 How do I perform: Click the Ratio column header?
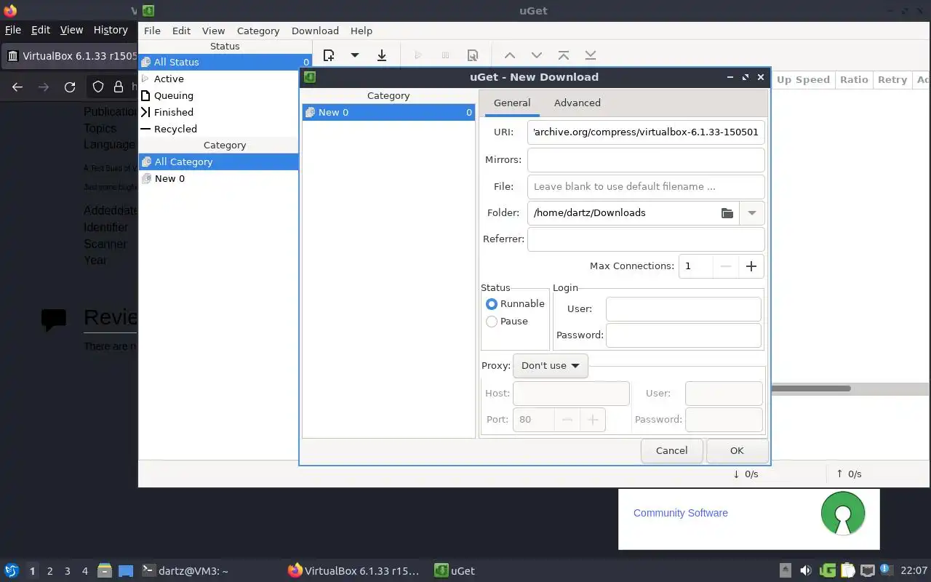coord(854,80)
